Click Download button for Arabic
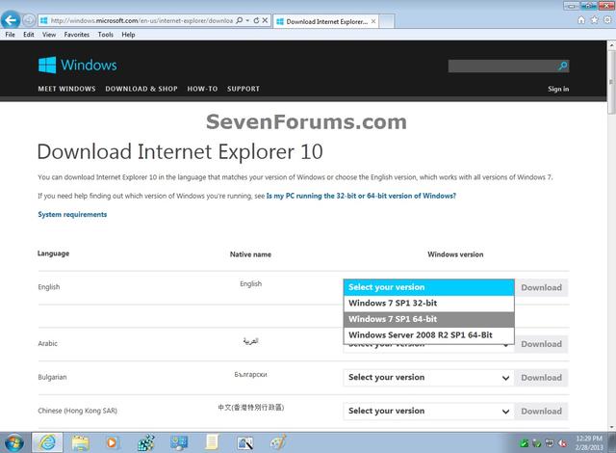The image size is (616, 453). tap(541, 344)
